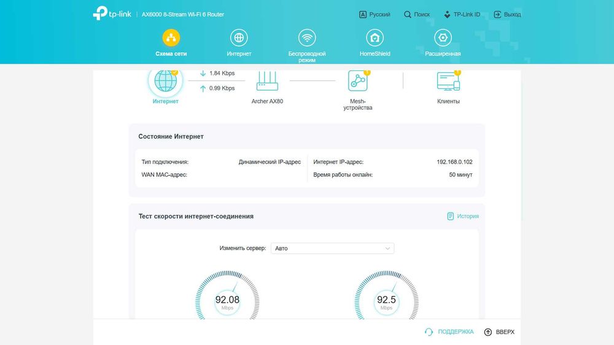
Task: Open the Интернет globe icon in top navigation
Action: [239, 38]
